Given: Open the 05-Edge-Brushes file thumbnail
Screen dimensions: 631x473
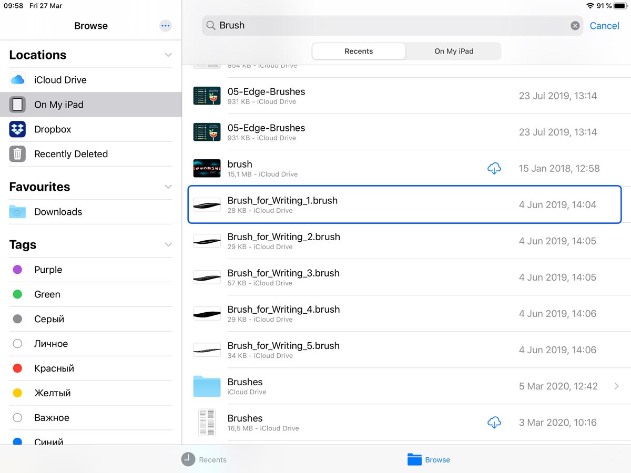Looking at the screenshot, I should [x=207, y=96].
